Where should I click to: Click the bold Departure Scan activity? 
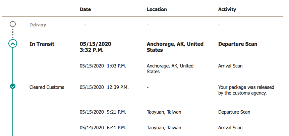point(238,44)
